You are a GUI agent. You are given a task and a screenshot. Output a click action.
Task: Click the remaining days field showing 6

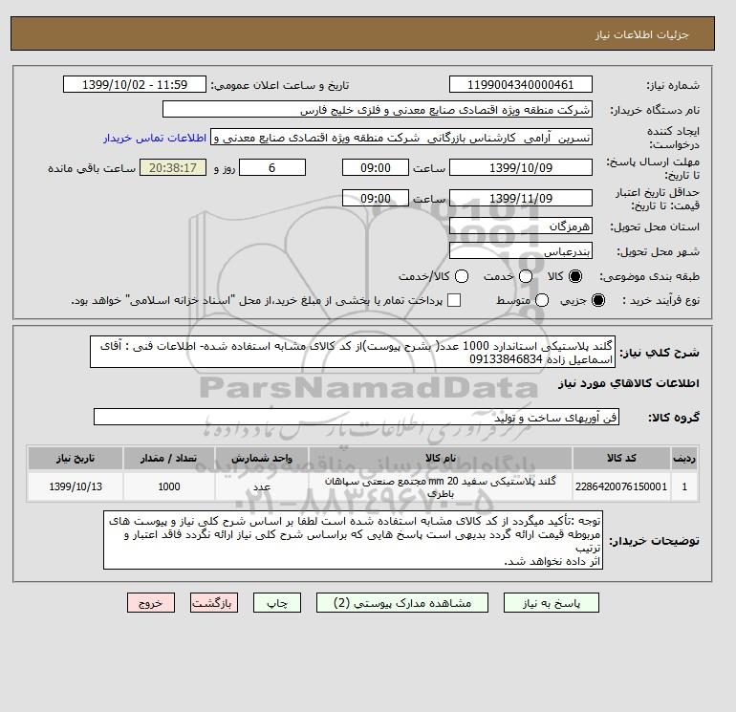click(x=272, y=167)
